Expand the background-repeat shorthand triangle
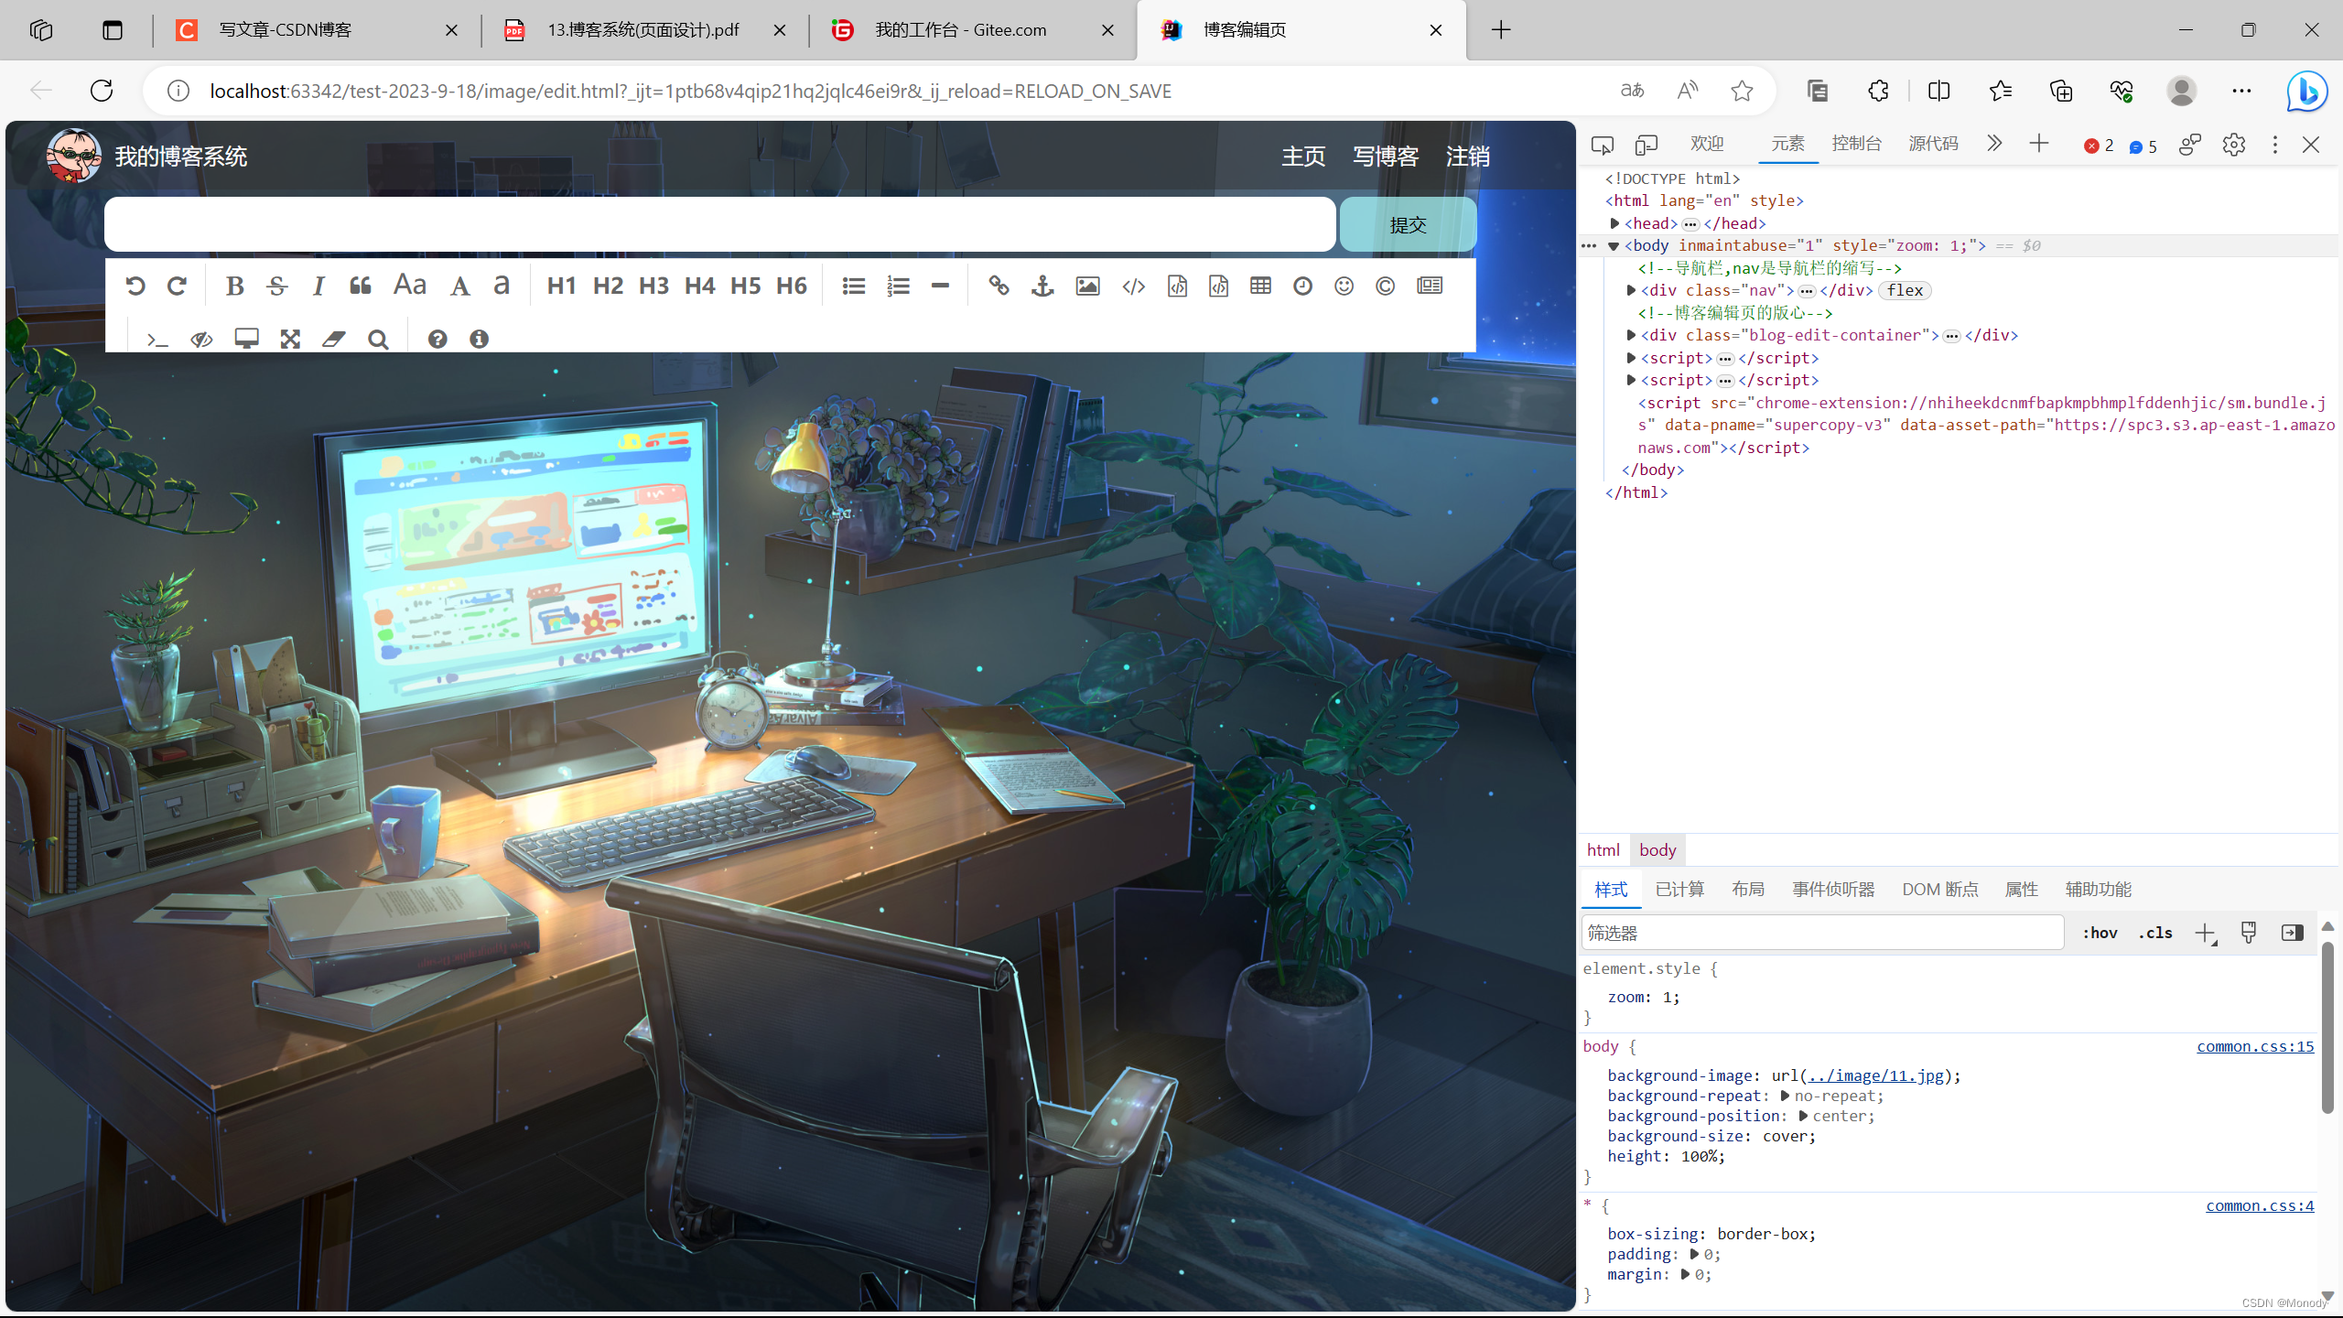Viewport: 2343px width, 1318px height. [1785, 1096]
